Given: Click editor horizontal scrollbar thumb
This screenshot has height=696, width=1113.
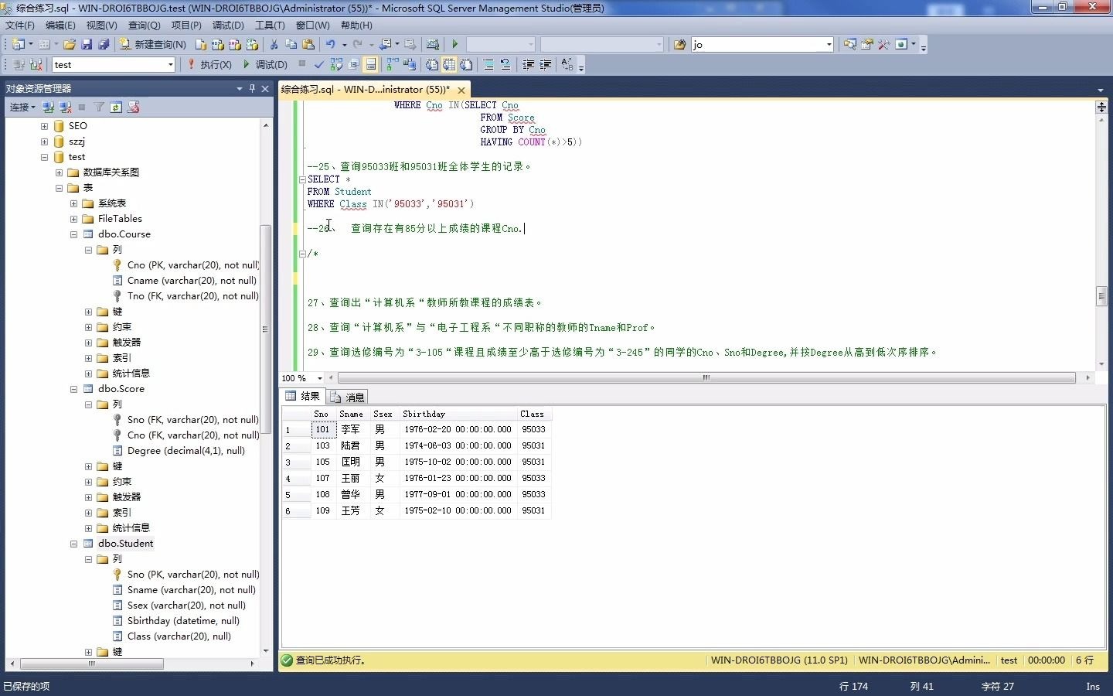Looking at the screenshot, I should click(x=705, y=378).
